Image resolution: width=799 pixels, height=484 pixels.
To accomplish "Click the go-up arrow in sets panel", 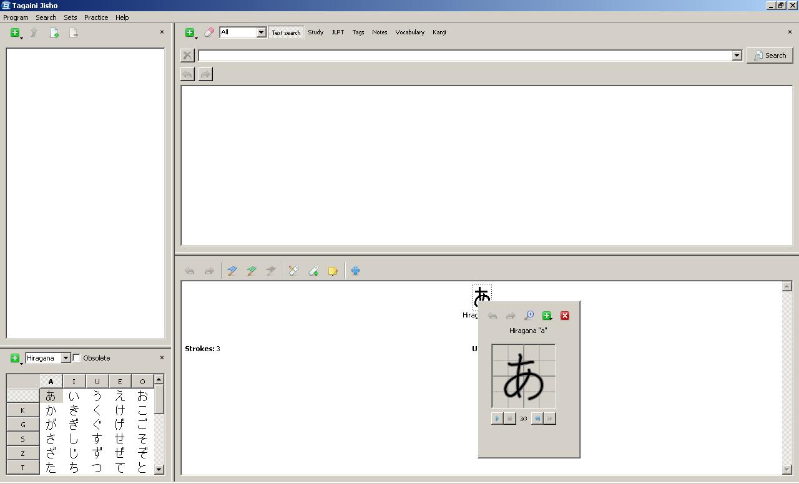I will point(34,33).
